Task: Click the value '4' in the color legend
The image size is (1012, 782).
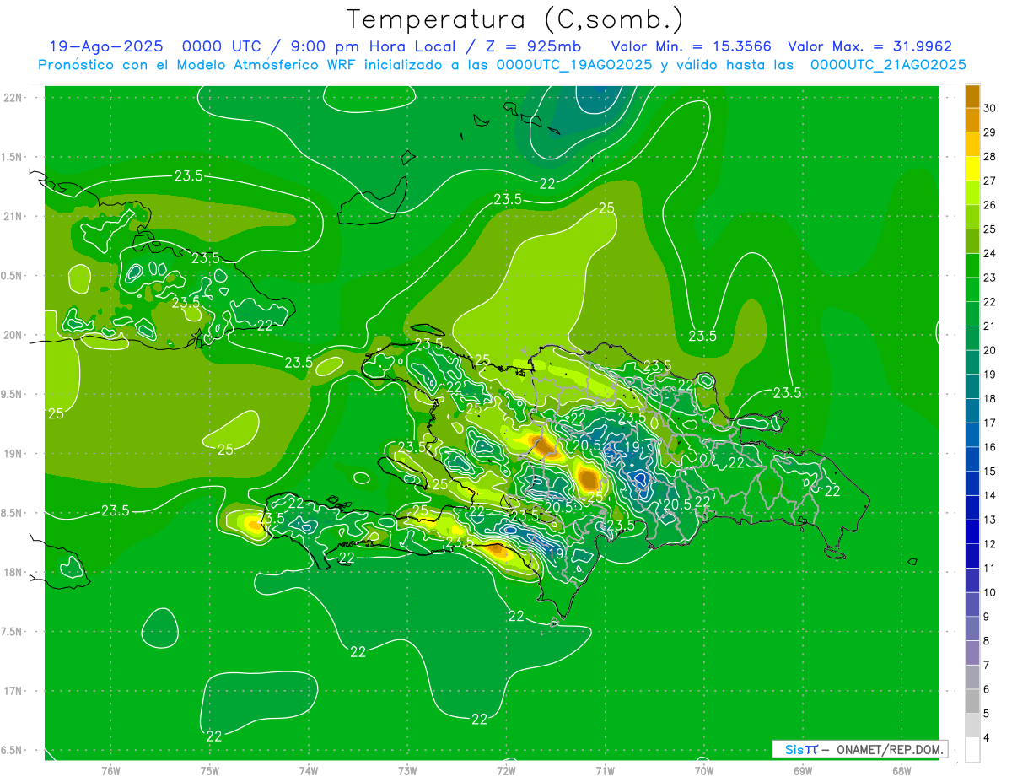Action: 987,738
